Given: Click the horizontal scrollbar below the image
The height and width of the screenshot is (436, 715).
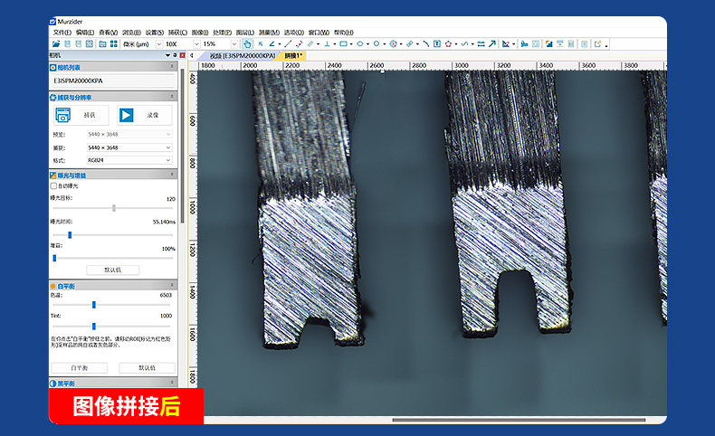Looking at the screenshot, I should 519,420.
